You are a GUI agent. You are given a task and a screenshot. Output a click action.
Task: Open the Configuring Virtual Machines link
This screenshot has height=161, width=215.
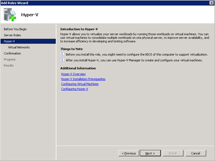80,84
